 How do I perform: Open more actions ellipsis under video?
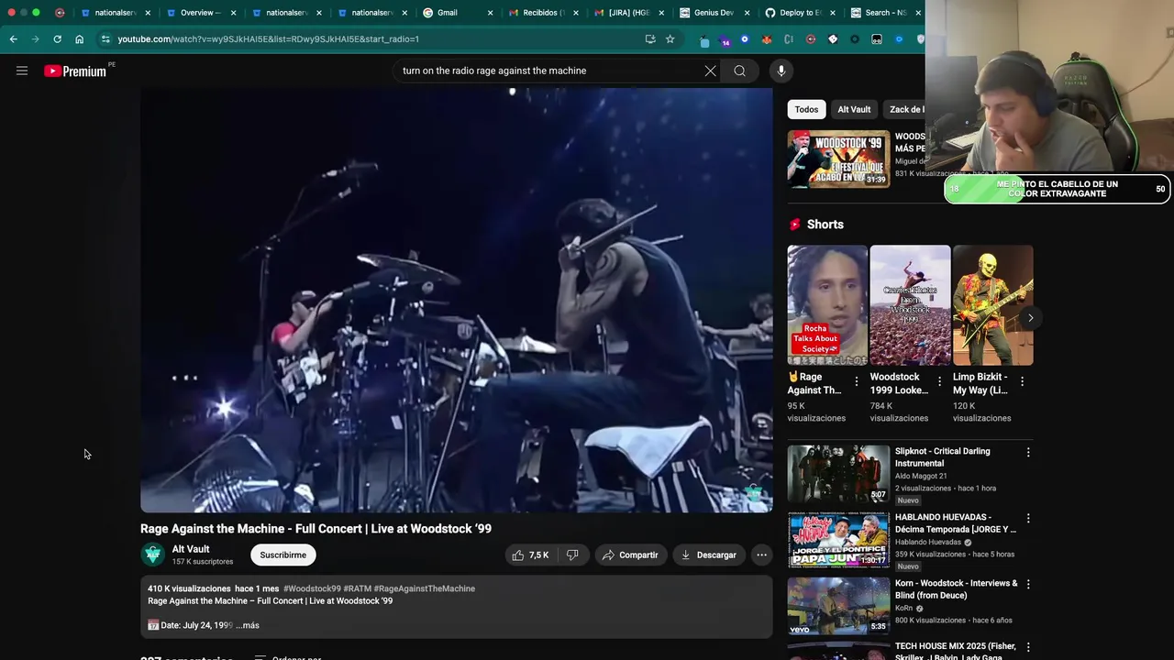(x=761, y=555)
